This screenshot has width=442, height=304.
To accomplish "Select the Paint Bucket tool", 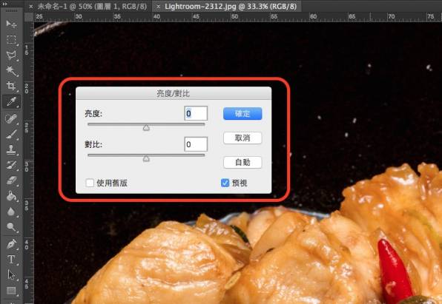I will coord(11,196).
